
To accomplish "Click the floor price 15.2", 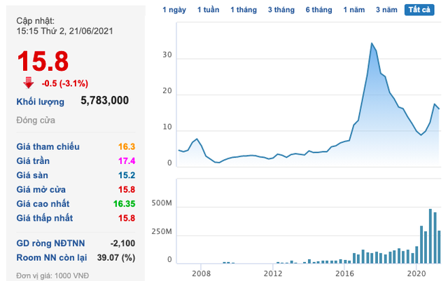I will [x=127, y=175].
